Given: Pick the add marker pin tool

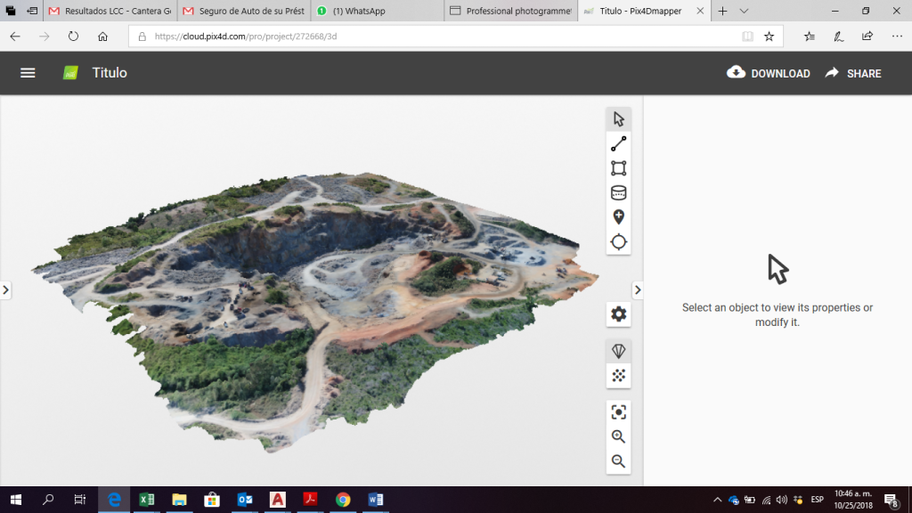Looking at the screenshot, I should tap(619, 217).
